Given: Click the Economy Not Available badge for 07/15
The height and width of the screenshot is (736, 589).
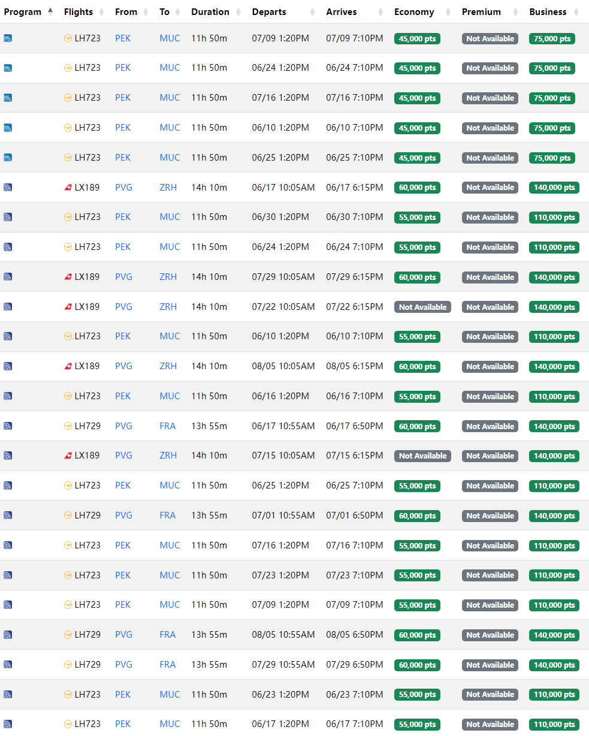Looking at the screenshot, I should pyautogui.click(x=422, y=456).
